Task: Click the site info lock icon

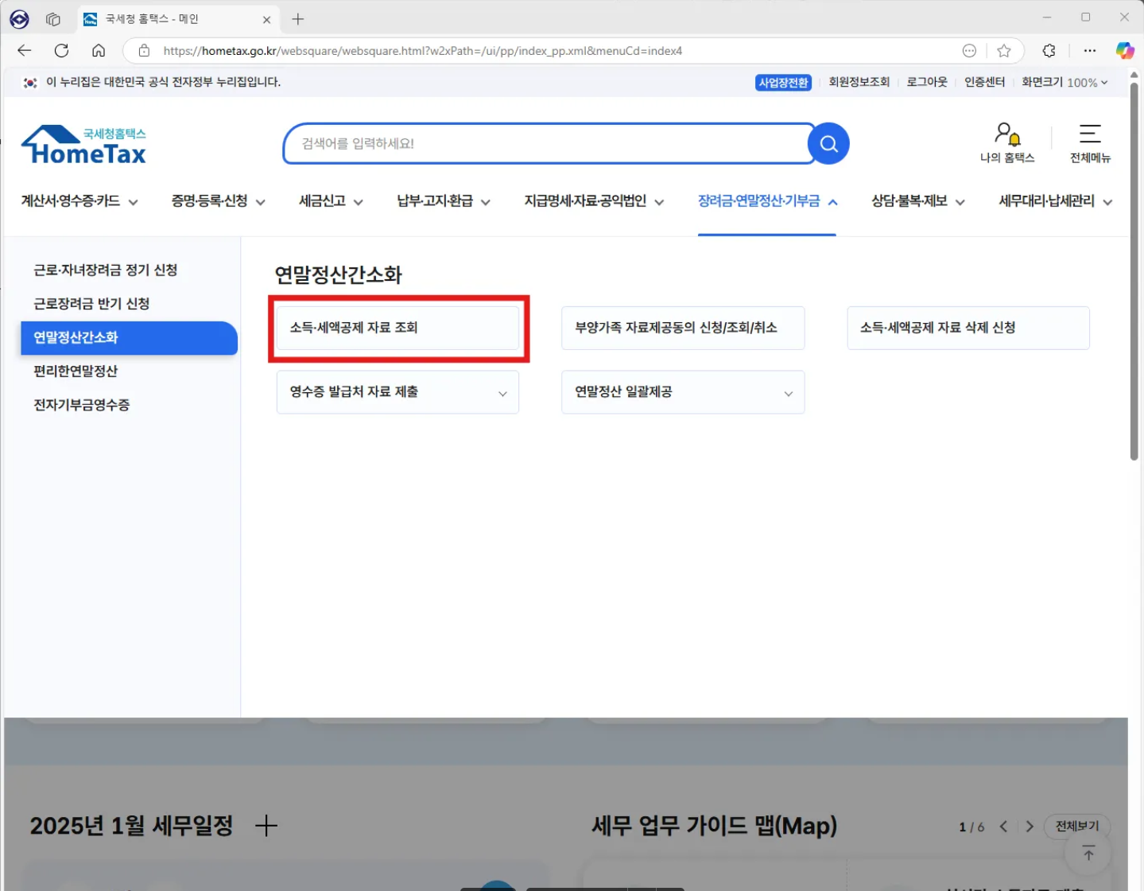Action: pos(144,51)
